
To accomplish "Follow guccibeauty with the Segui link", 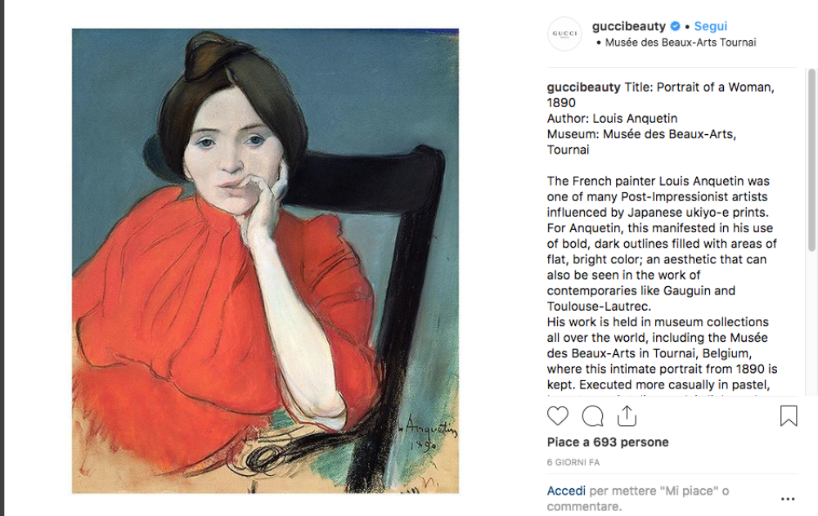I will point(710,26).
